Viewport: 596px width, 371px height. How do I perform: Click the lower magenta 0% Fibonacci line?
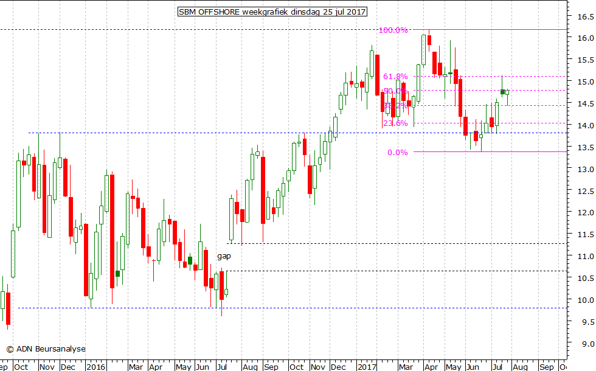[490, 151]
